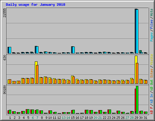Screen dimensions: 155x121
Task: Select day 9 on the x-axis
Action: 46,118
